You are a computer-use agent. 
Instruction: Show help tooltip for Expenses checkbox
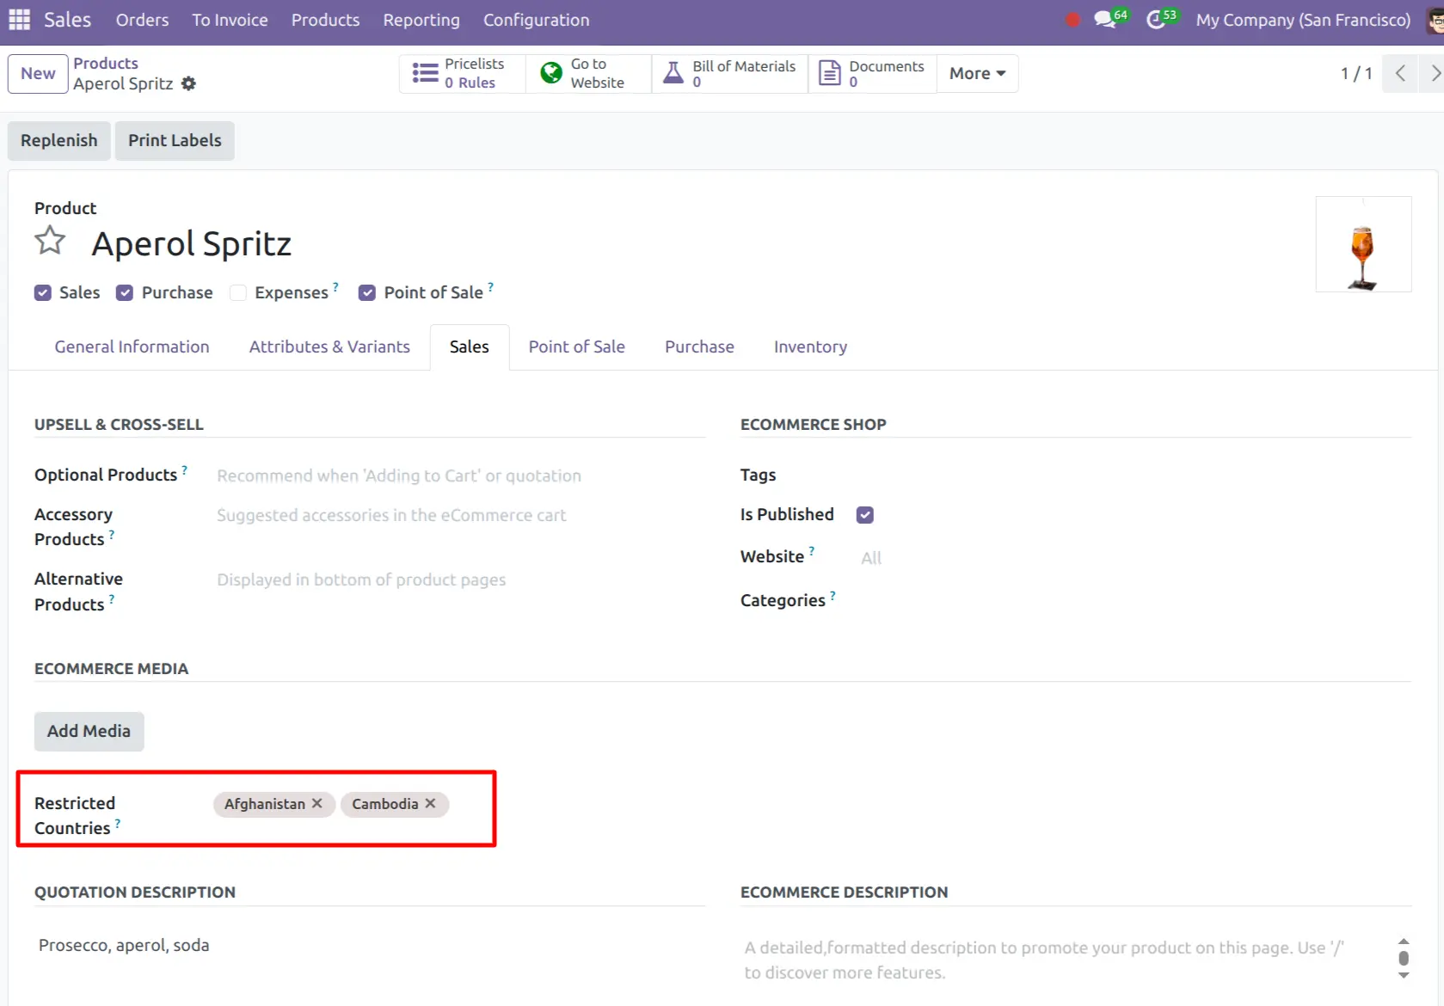335,287
